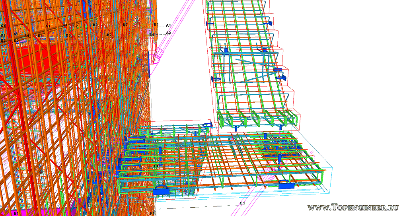Select the A2 label at the dashed grid line end
Image resolution: width=407 pixels, height=216 pixels.
[x=168, y=33]
